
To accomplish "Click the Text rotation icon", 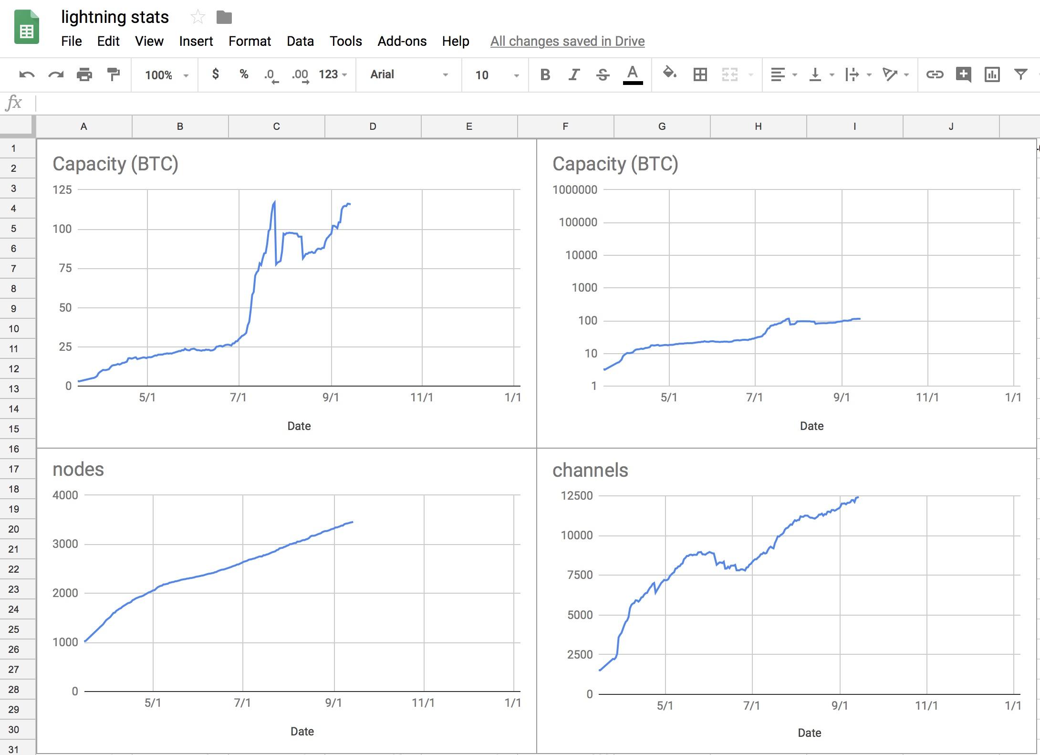I will [890, 74].
